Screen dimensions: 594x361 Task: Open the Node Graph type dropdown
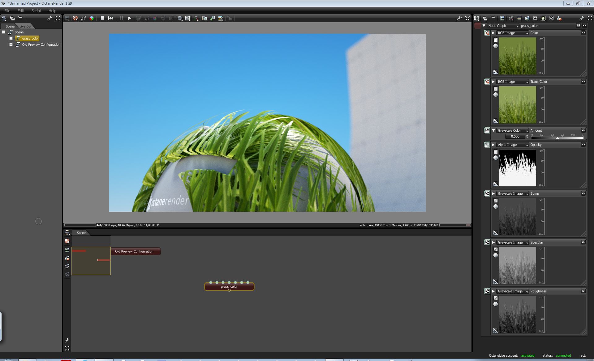point(503,26)
